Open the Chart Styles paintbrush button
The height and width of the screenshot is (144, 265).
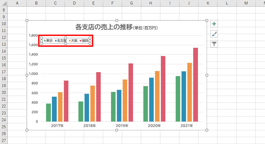(214, 34)
